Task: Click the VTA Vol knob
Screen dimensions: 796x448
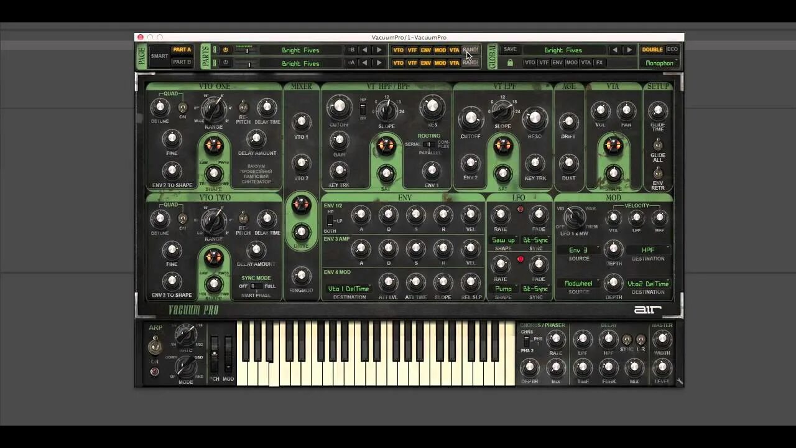Action: [x=600, y=111]
